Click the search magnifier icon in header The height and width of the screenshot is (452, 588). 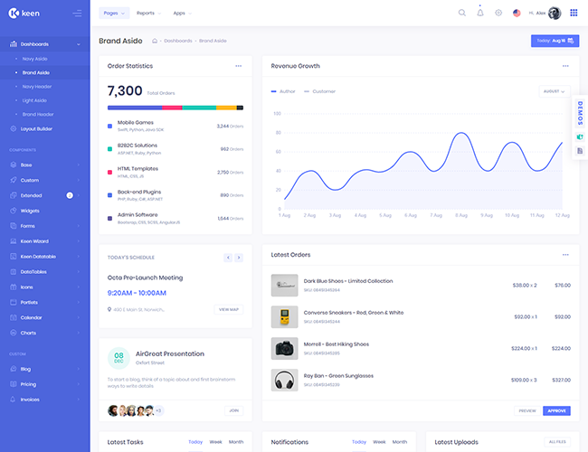(x=462, y=13)
